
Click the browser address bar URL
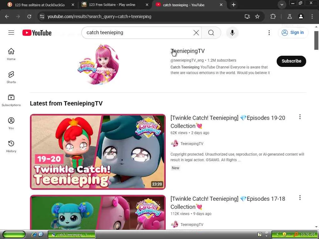99,16
